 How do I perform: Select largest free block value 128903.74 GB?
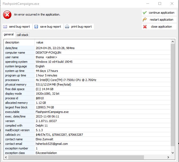tap(45, 108)
